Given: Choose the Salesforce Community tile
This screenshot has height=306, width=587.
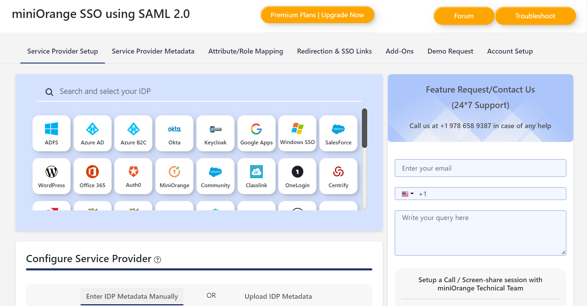Looking at the screenshot, I should (215, 176).
